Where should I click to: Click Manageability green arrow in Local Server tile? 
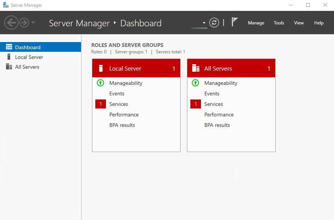coord(100,83)
